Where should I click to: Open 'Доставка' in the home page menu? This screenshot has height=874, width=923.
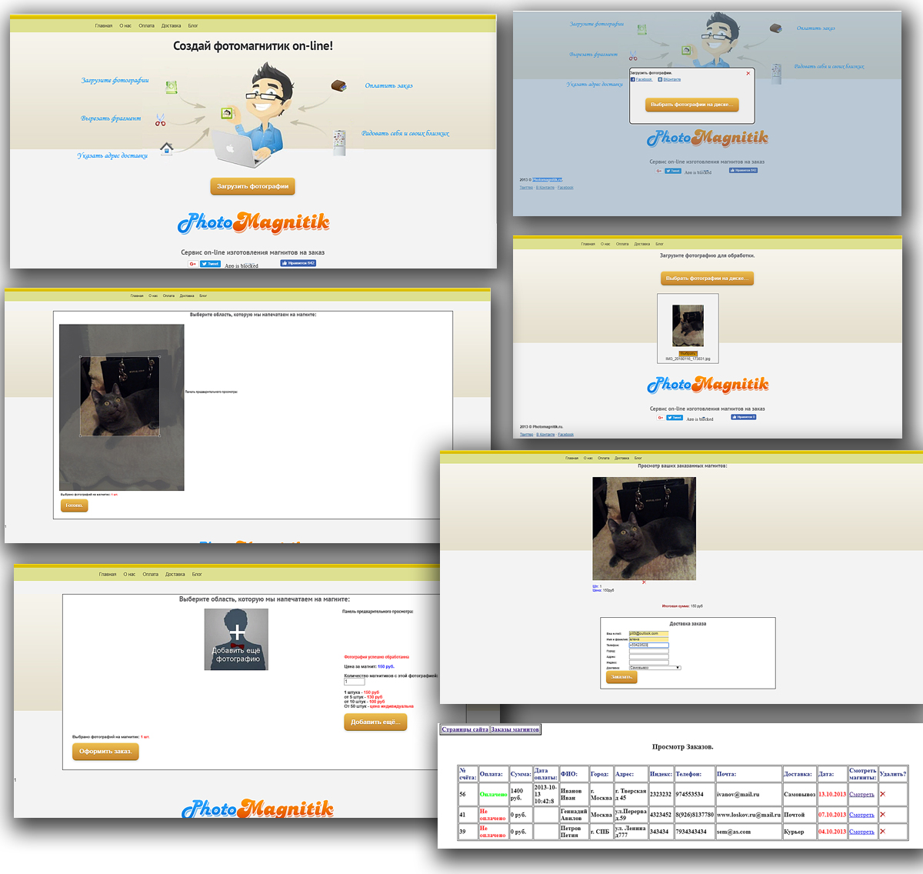pos(172,25)
